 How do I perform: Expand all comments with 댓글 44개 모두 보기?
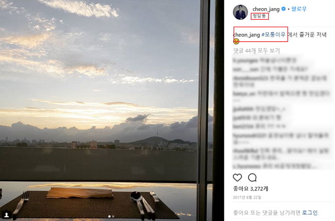(257, 51)
